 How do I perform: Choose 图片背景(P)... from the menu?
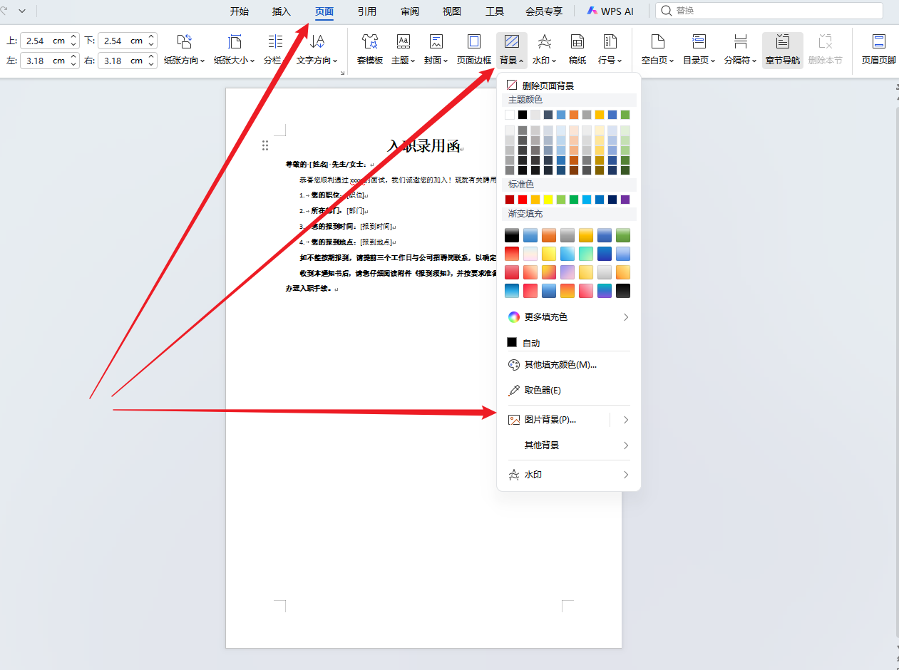point(550,420)
